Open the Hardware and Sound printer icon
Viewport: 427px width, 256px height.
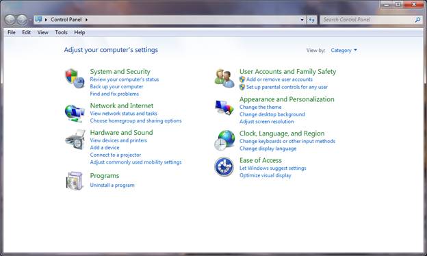[75, 140]
